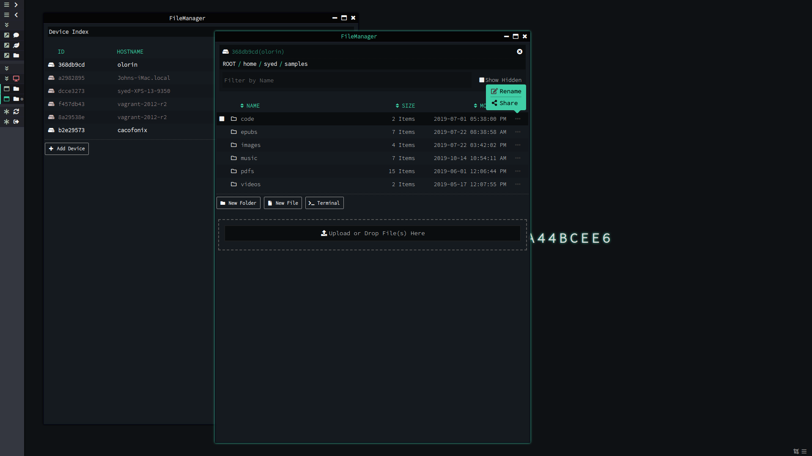The image size is (812, 456).
Task: Select device b2e29573 cacofonix
Action: 129,130
